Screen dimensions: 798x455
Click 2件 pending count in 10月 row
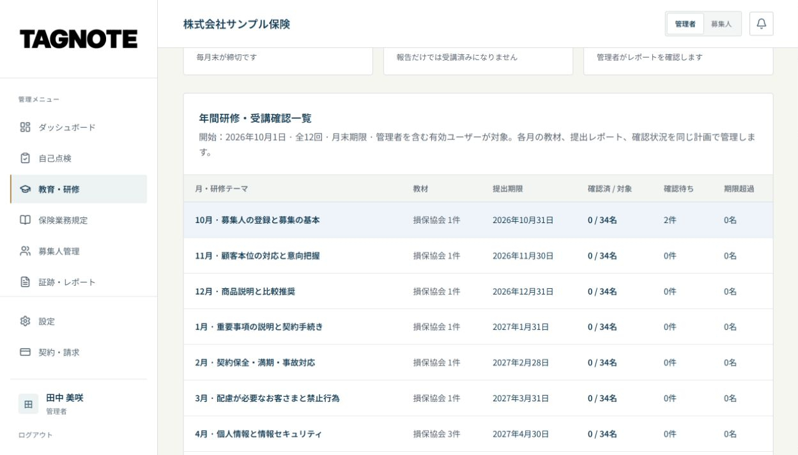point(670,220)
